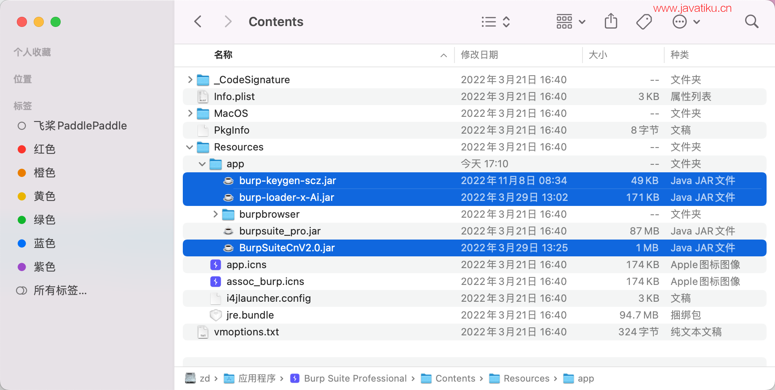Select the jre.bundle file name
Image resolution: width=775 pixels, height=390 pixels.
coord(250,315)
